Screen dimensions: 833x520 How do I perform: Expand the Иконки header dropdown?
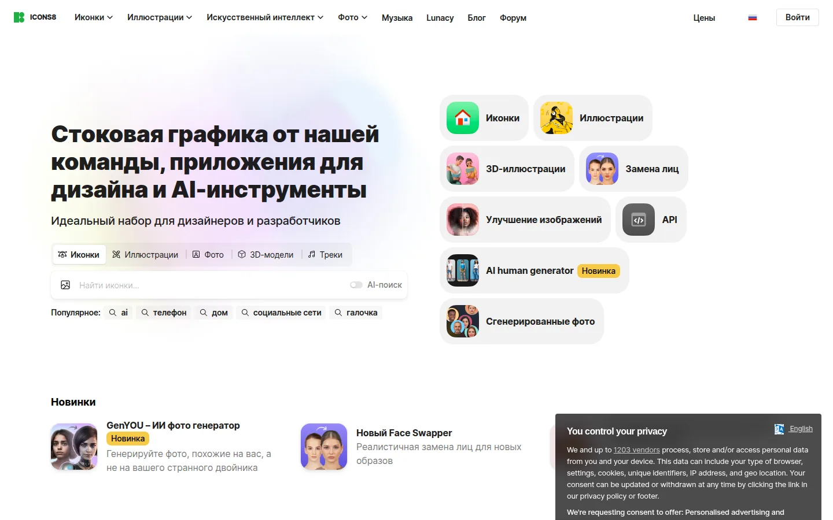[94, 17]
